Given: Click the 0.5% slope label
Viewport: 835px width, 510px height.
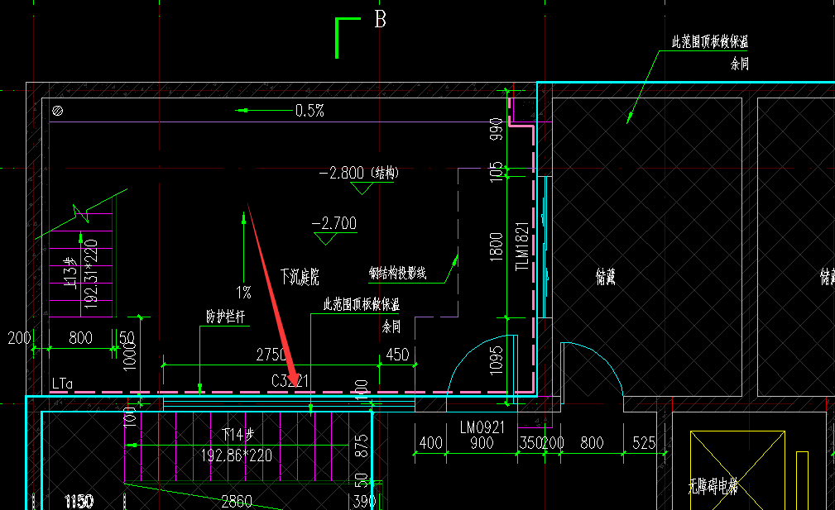Looking at the screenshot, I should point(310,111).
